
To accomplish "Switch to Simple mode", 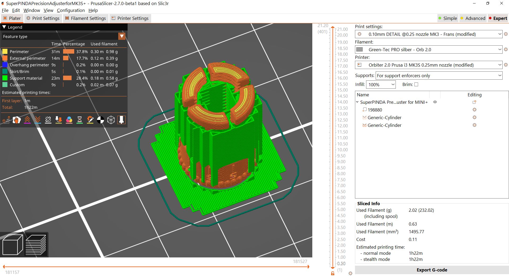I will click(x=448, y=18).
